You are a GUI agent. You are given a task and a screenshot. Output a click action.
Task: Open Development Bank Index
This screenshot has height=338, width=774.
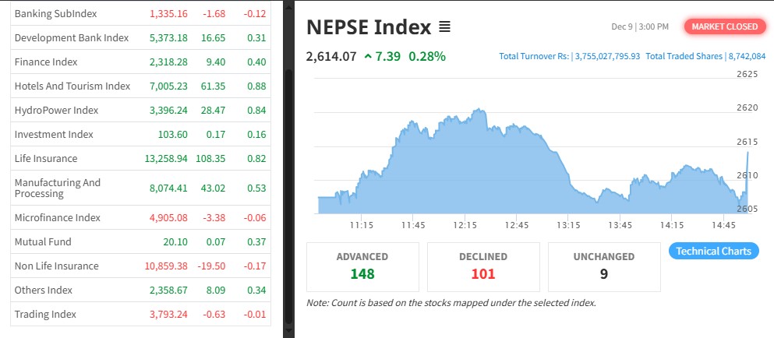(x=71, y=37)
